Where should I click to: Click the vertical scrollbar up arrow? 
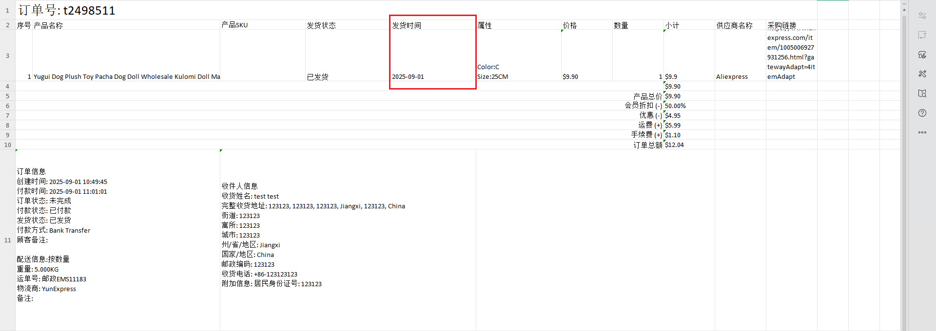pos(904,9)
